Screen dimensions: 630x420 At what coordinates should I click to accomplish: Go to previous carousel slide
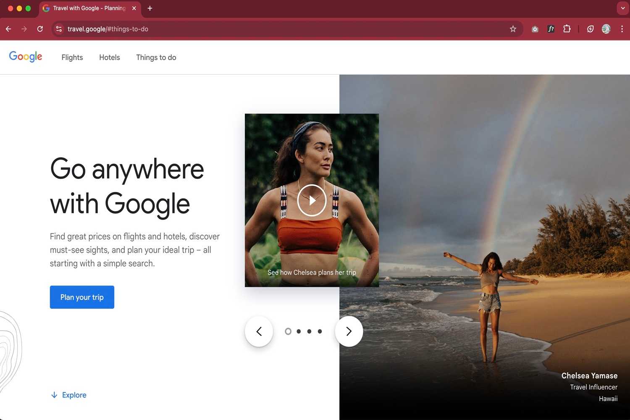coord(259,331)
